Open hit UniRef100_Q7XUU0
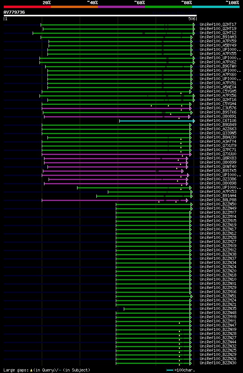 218,154
